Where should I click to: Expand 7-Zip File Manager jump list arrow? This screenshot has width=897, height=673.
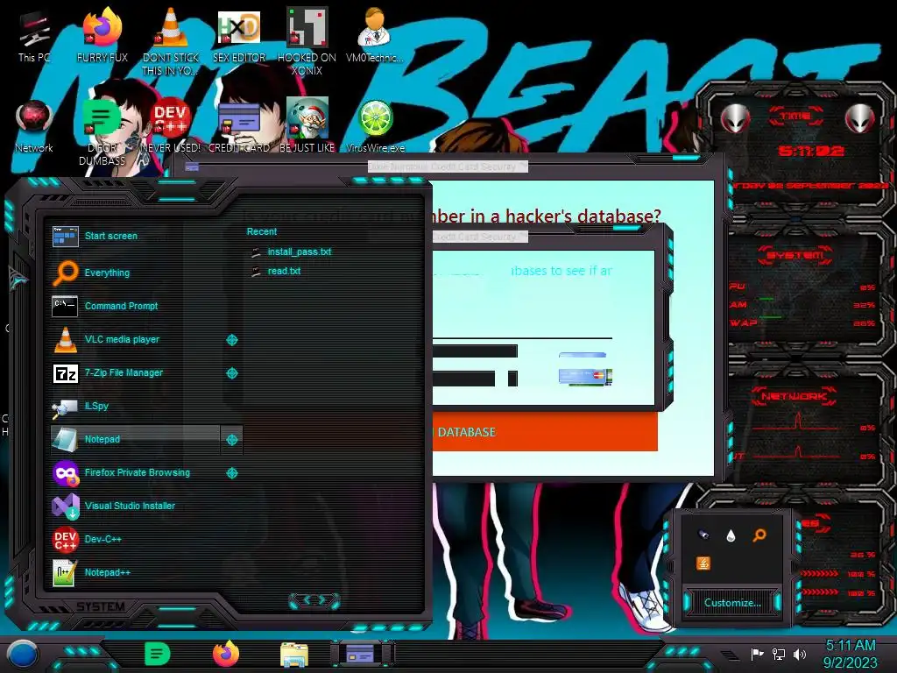[x=231, y=373]
